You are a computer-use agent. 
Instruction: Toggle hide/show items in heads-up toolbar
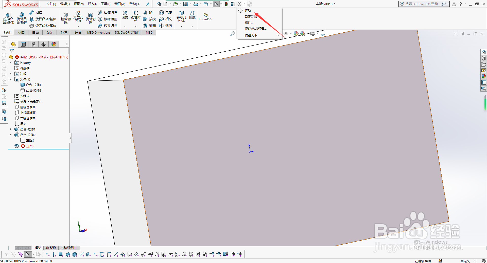tap(286, 34)
